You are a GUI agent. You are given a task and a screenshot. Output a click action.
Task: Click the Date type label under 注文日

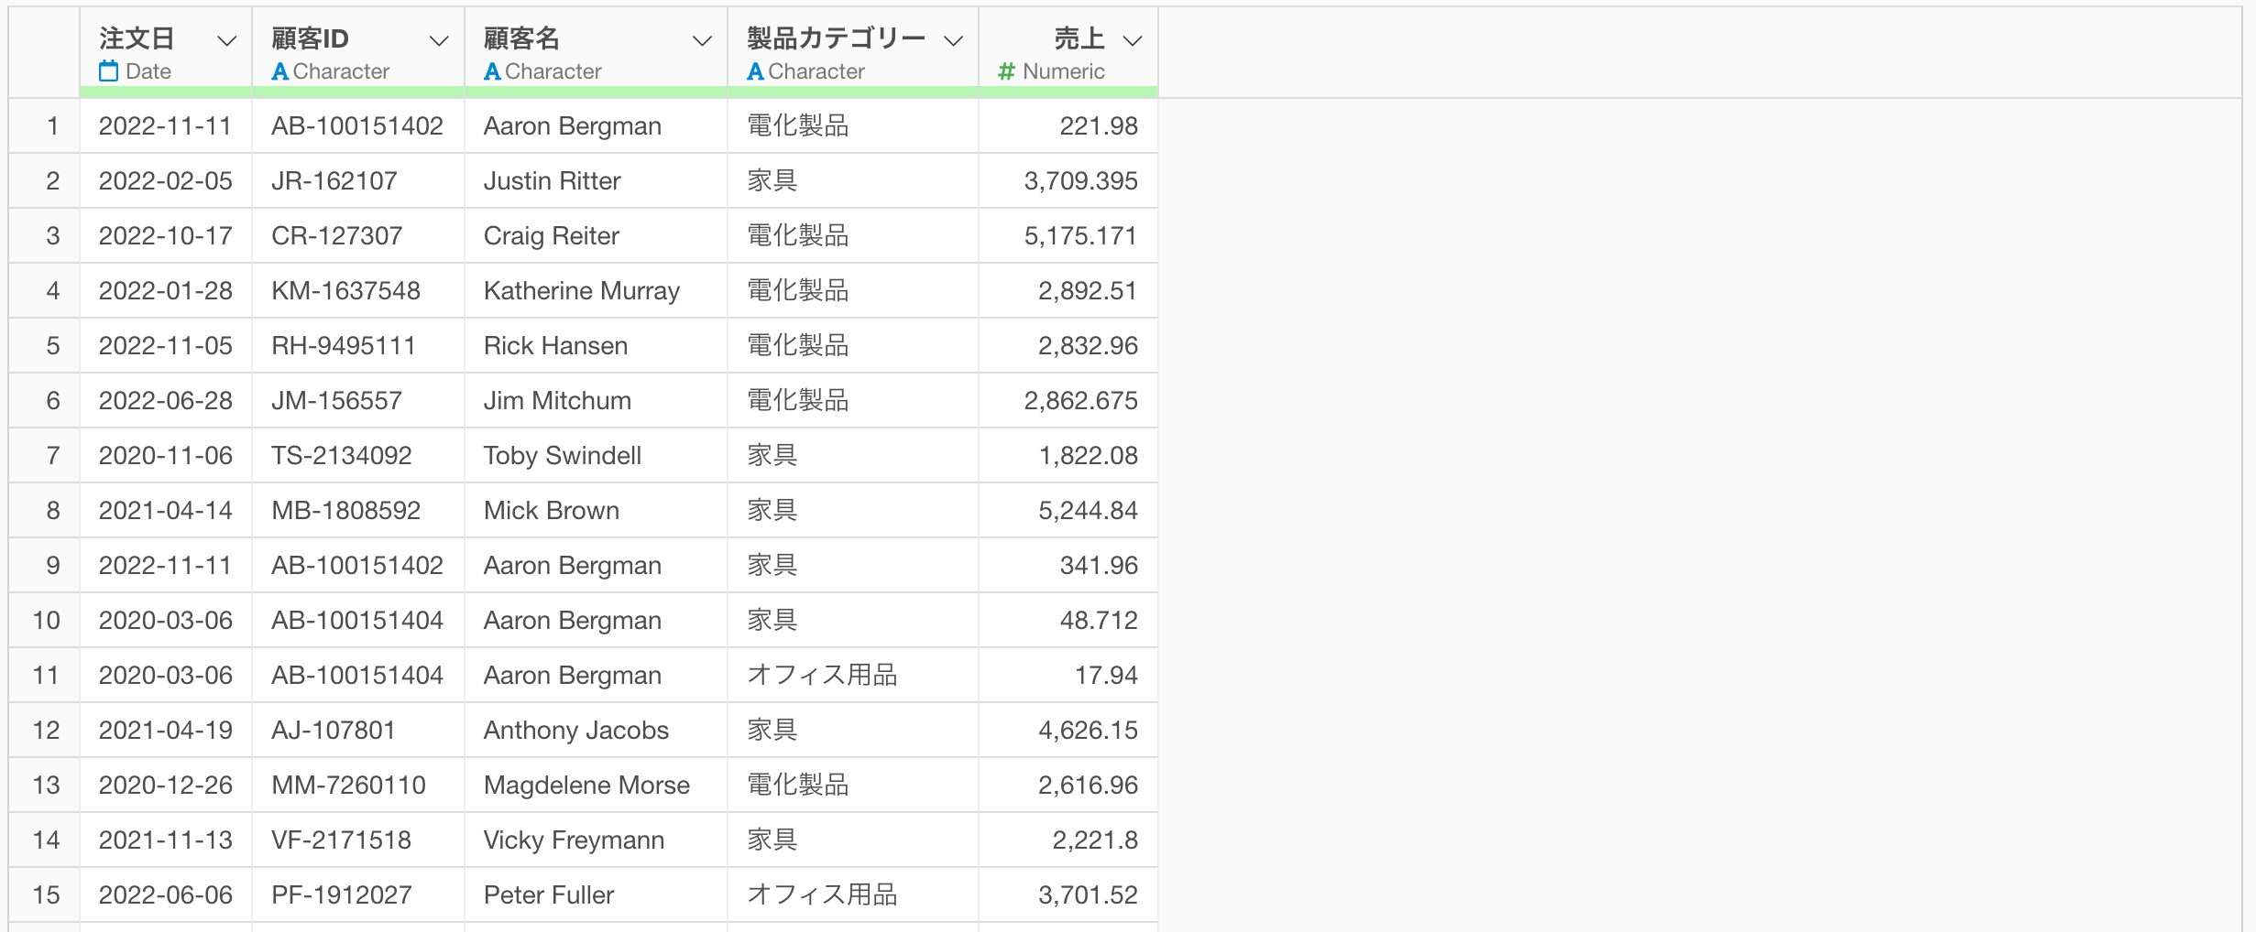pyautogui.click(x=148, y=71)
